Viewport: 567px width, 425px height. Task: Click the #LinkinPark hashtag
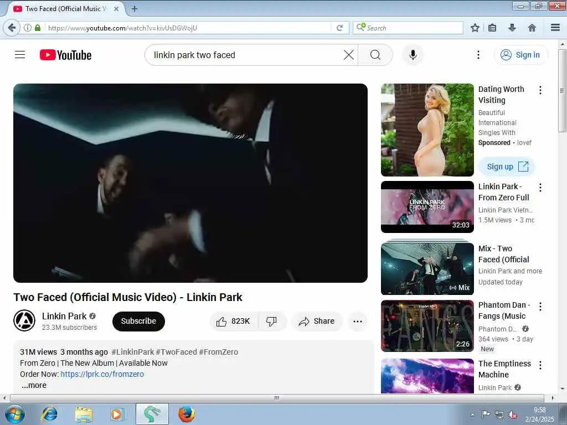(x=133, y=352)
